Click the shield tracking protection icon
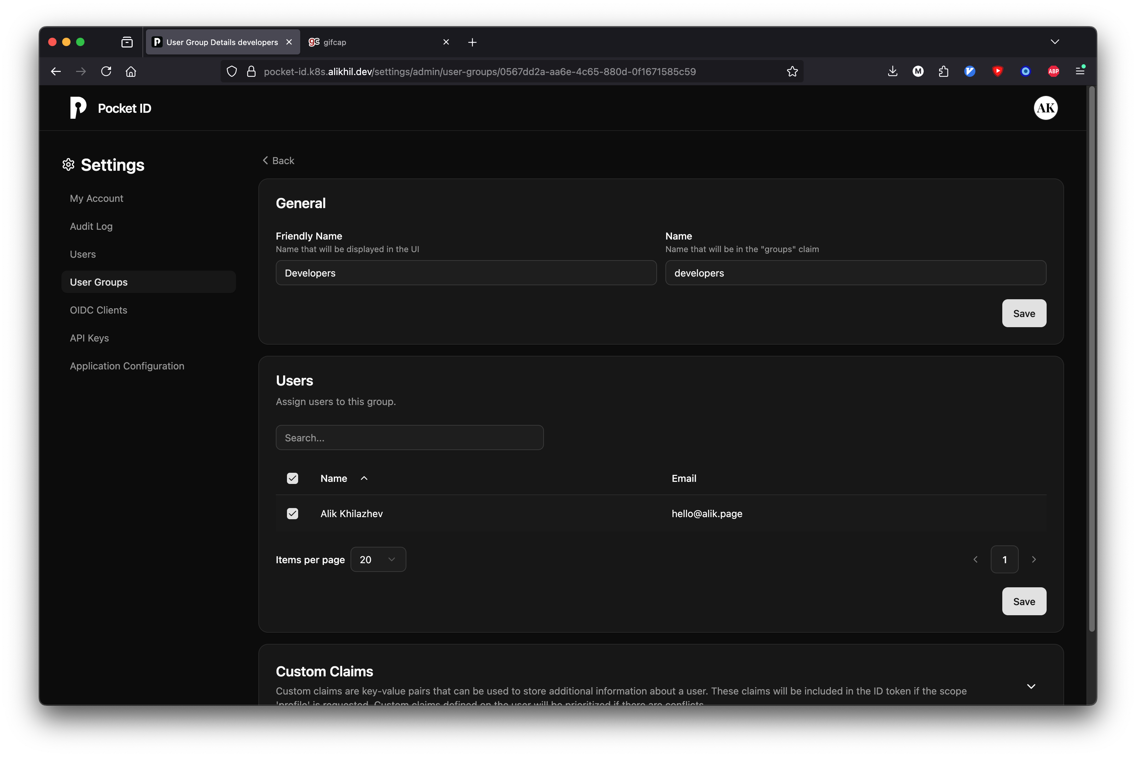 click(x=232, y=72)
